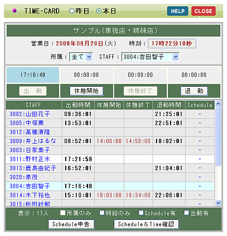The image size is (227, 236).
Task: Click the red CLOSE button
Action: pos(204,11)
